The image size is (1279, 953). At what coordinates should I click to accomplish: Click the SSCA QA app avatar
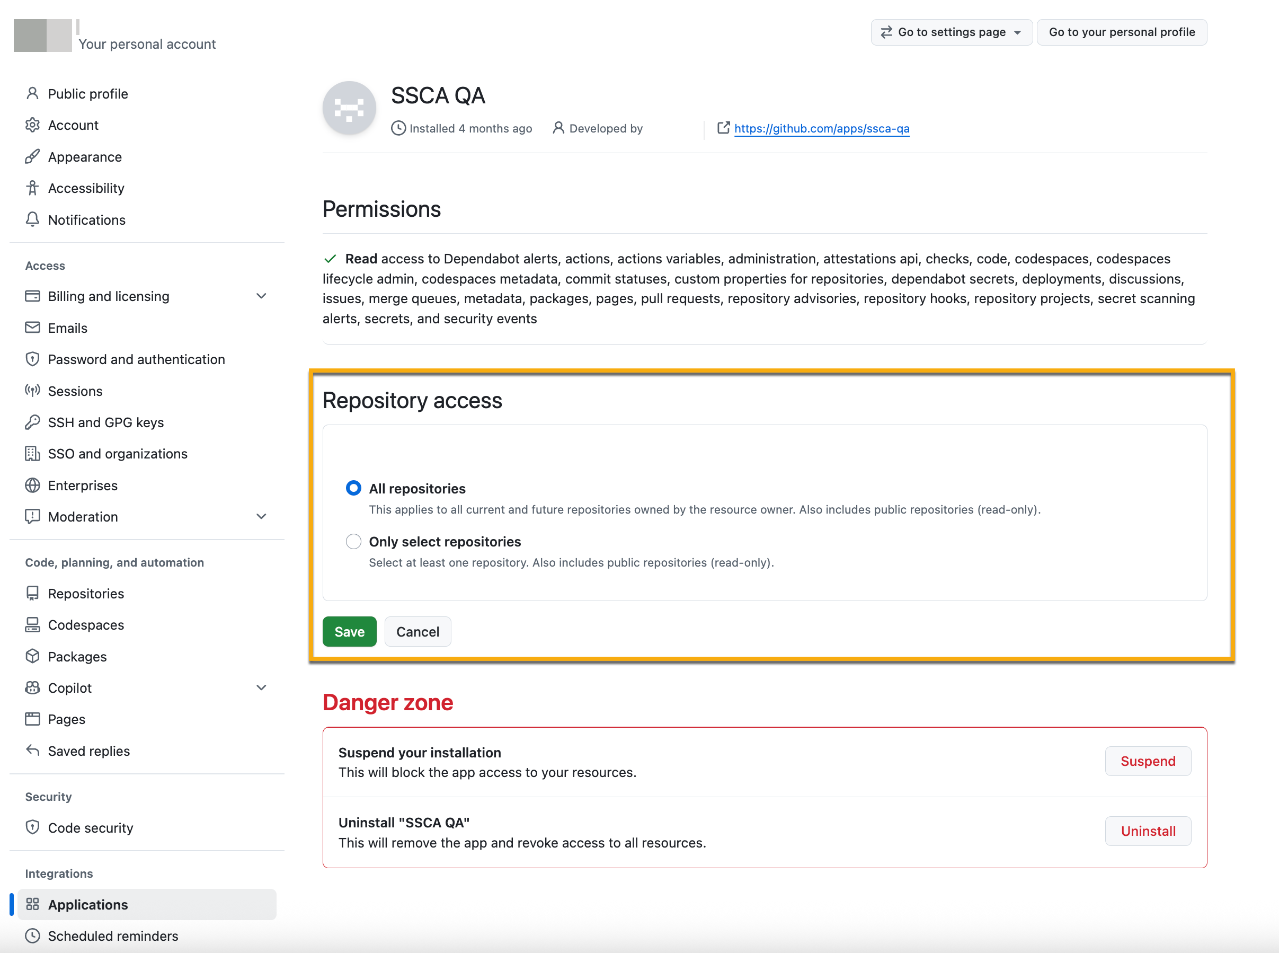(x=350, y=109)
